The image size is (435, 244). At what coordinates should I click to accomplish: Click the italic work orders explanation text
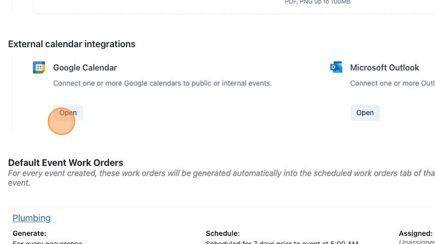pos(222,178)
